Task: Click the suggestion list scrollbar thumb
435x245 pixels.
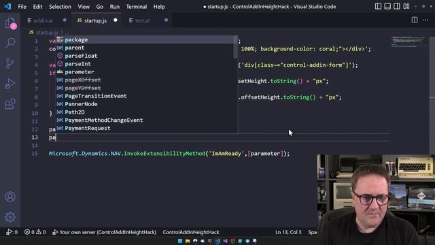Action: tap(236, 47)
